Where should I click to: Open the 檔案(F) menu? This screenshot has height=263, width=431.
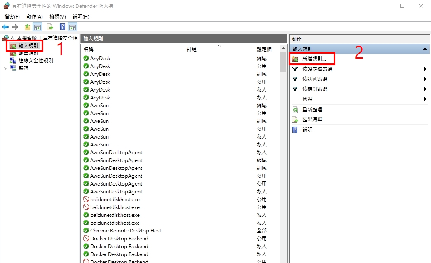pyautogui.click(x=12, y=17)
